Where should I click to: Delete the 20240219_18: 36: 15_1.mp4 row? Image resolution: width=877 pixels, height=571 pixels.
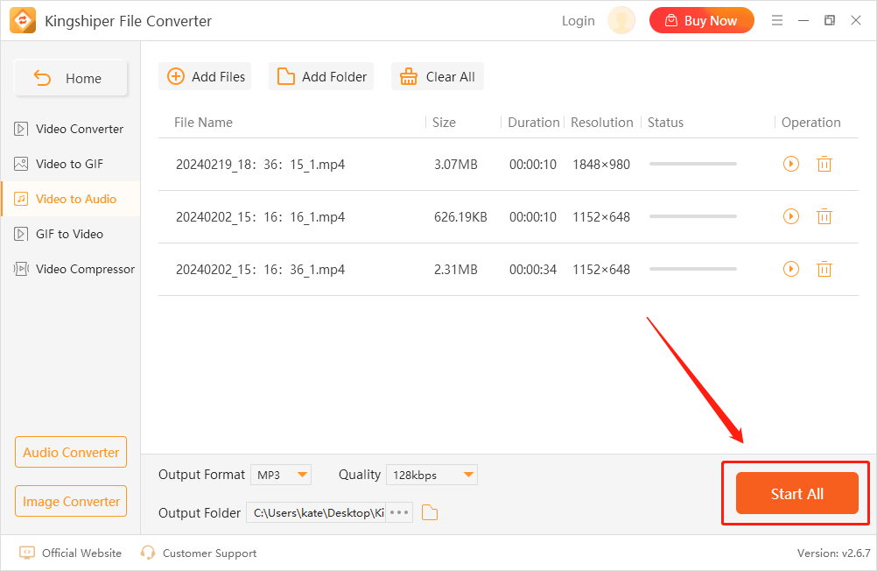tap(824, 164)
